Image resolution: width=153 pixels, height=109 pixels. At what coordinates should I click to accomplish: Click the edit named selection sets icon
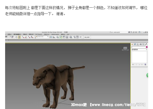coord(36,37)
